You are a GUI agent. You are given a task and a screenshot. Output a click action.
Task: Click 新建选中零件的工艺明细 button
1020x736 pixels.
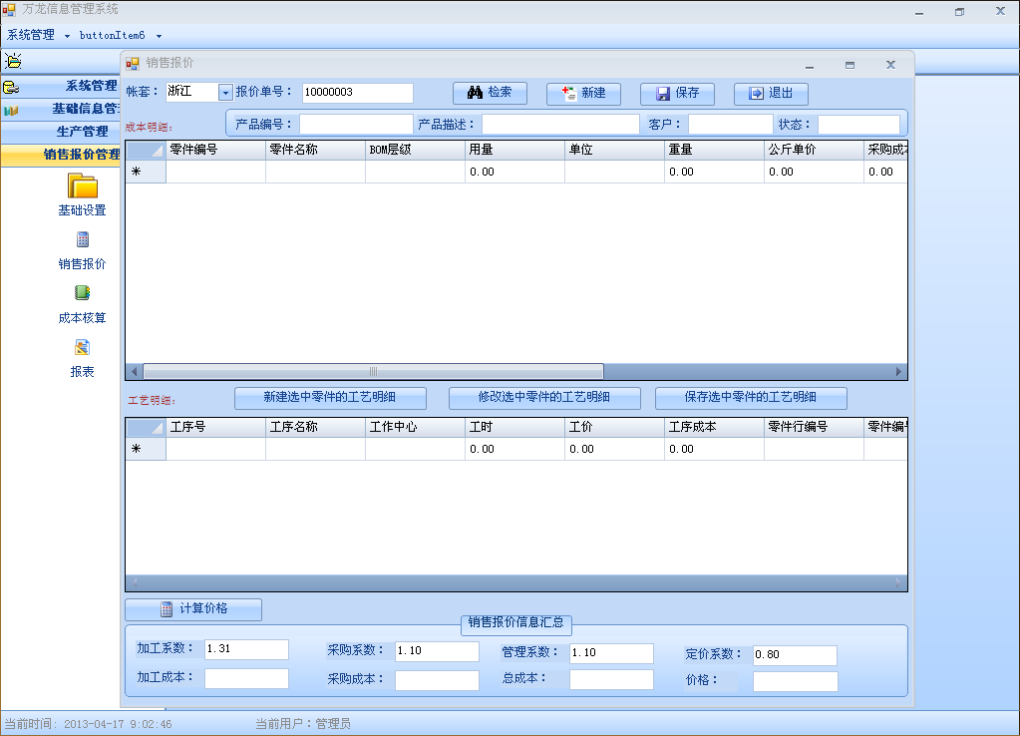click(330, 397)
